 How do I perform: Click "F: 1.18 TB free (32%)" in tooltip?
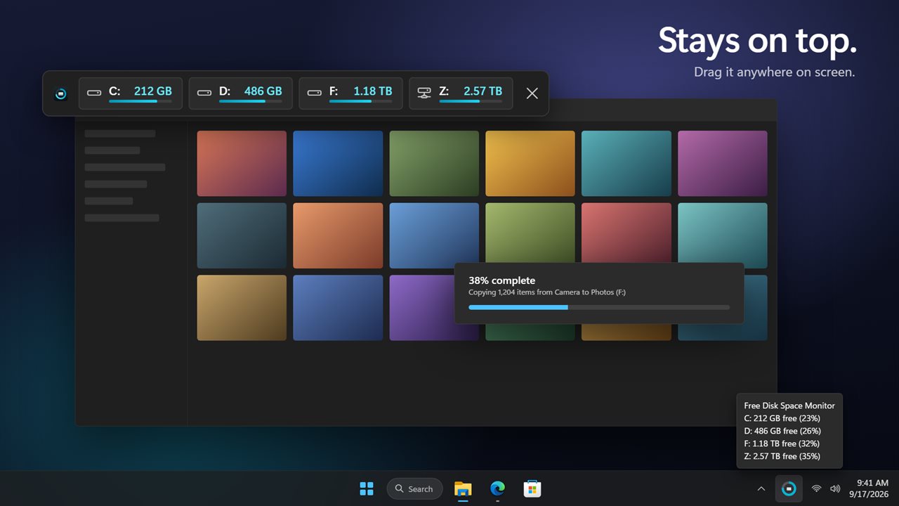(782, 443)
